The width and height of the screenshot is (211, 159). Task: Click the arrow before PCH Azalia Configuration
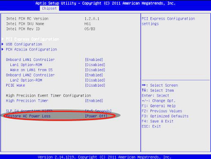(x=3, y=49)
